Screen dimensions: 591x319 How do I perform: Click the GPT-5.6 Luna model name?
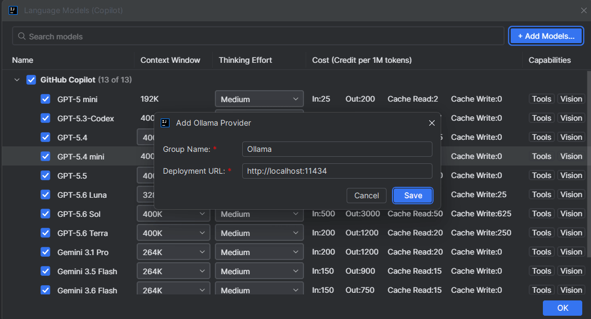tap(82, 195)
